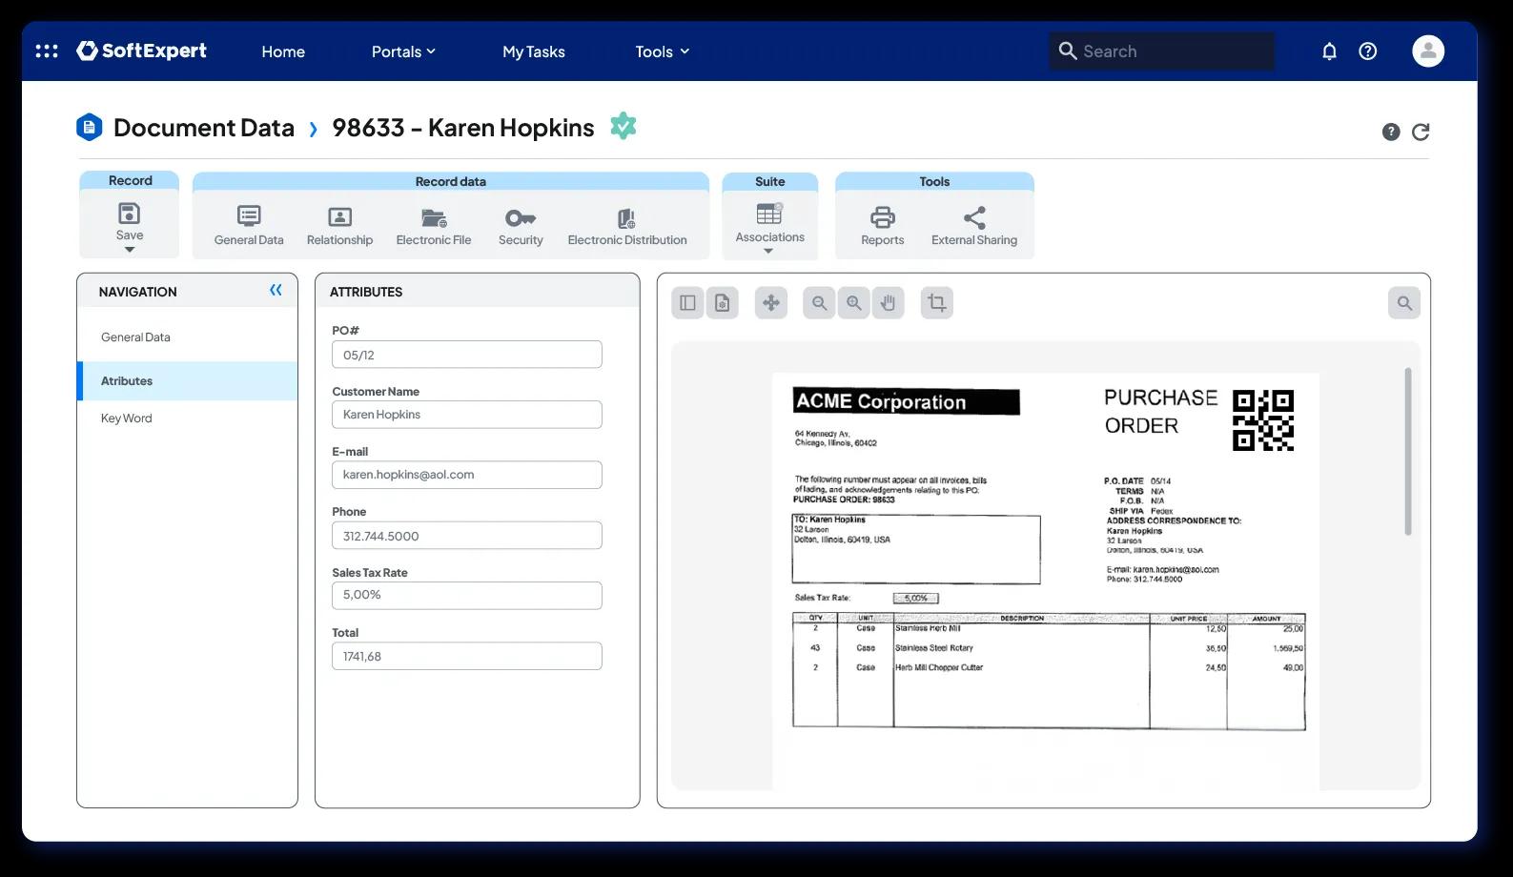1513x877 pixels.
Task: Zoom in on the document viewer
Action: tap(853, 303)
